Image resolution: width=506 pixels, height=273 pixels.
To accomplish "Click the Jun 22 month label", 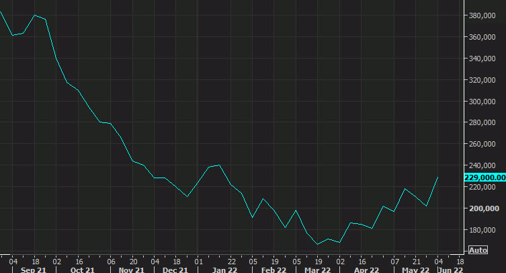I will (450, 270).
